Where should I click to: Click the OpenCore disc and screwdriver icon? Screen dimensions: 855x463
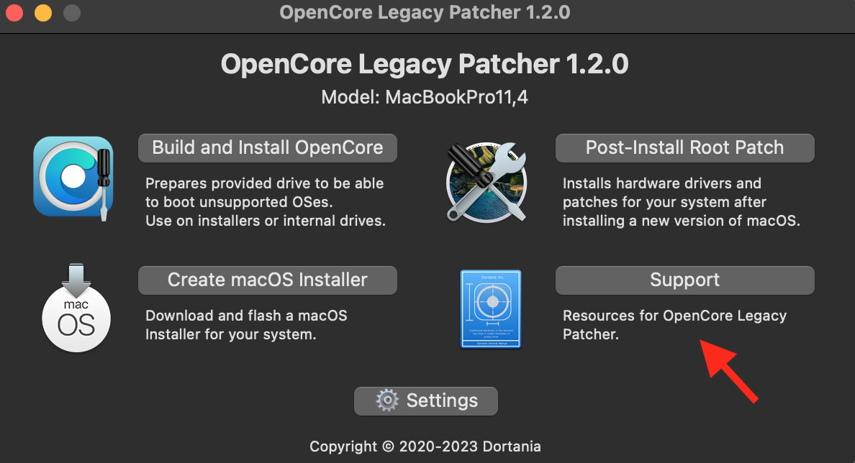point(73,179)
